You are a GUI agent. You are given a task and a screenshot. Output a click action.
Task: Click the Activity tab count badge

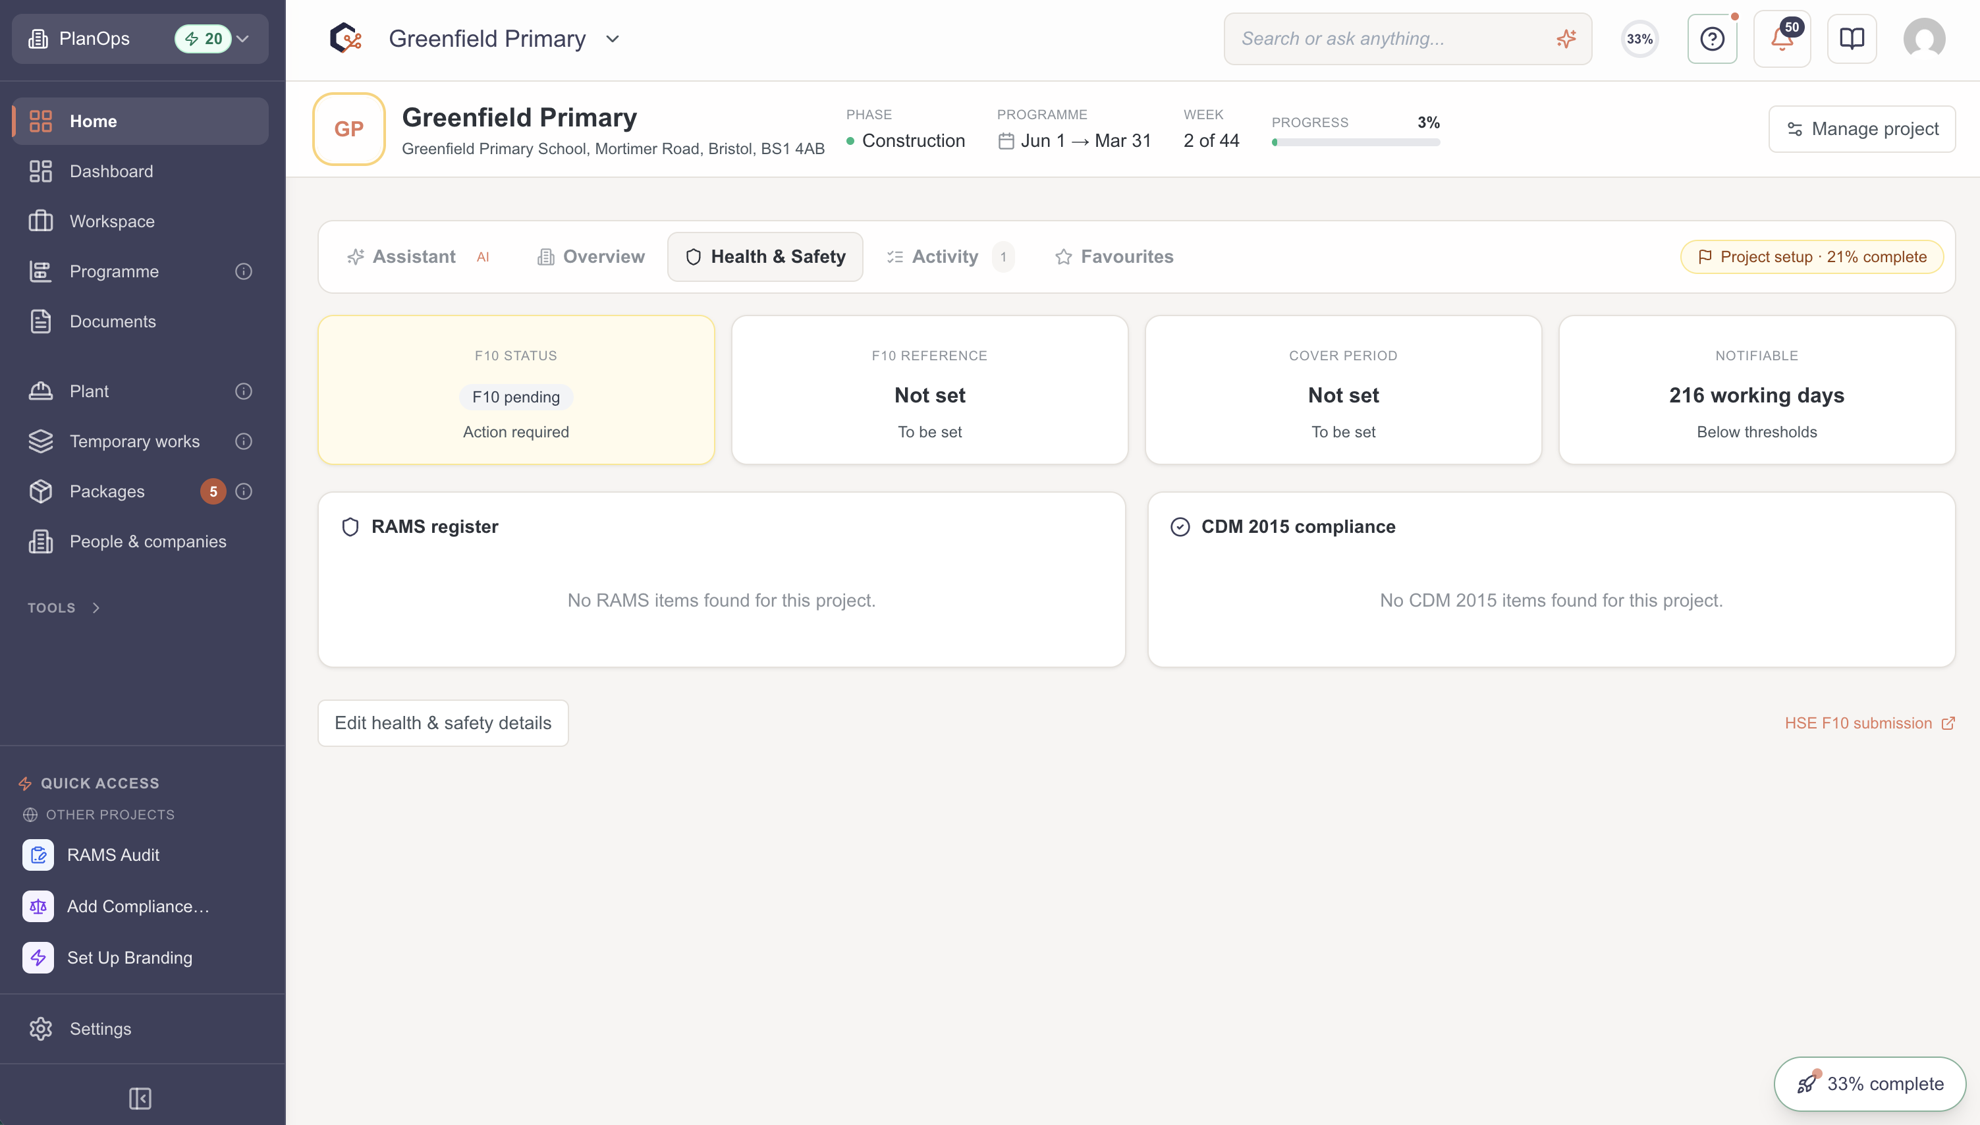coord(1004,256)
